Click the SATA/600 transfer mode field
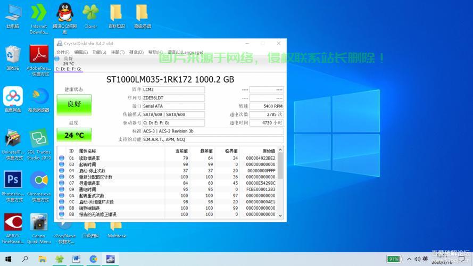The width and height of the screenshot is (473, 266). click(173, 114)
